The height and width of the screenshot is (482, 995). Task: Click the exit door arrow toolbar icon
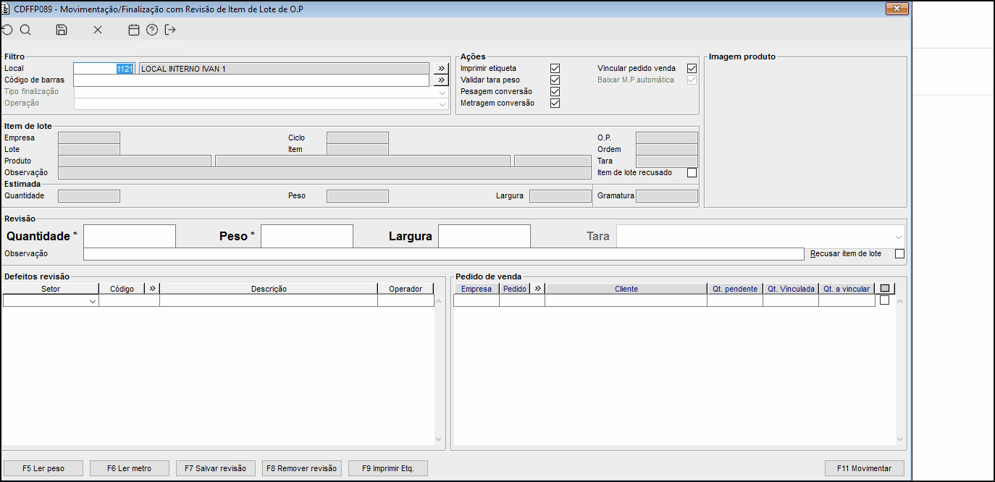170,30
